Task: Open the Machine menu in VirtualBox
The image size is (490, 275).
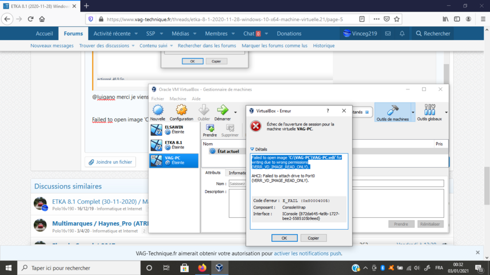Action: 178,99
